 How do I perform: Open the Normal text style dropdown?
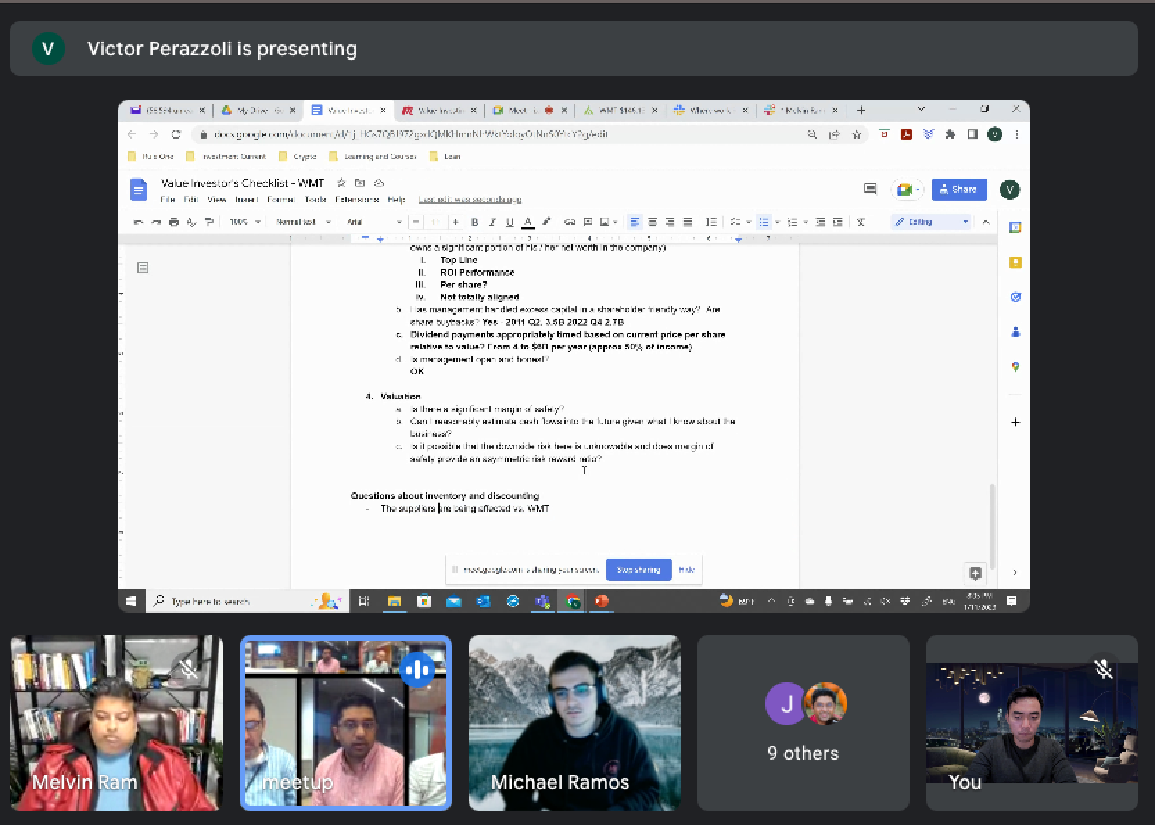click(x=303, y=222)
